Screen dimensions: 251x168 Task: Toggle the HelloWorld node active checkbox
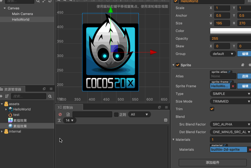176,1
